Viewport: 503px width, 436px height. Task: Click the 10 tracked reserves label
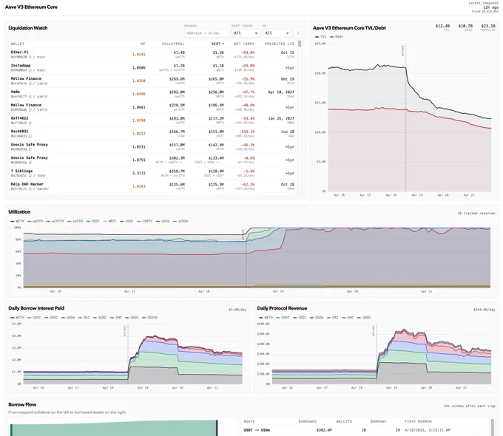tap(476, 214)
